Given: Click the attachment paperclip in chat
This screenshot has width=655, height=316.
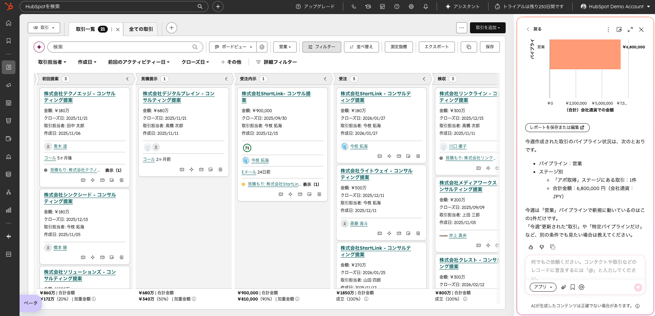Looking at the screenshot, I should coord(563,287).
